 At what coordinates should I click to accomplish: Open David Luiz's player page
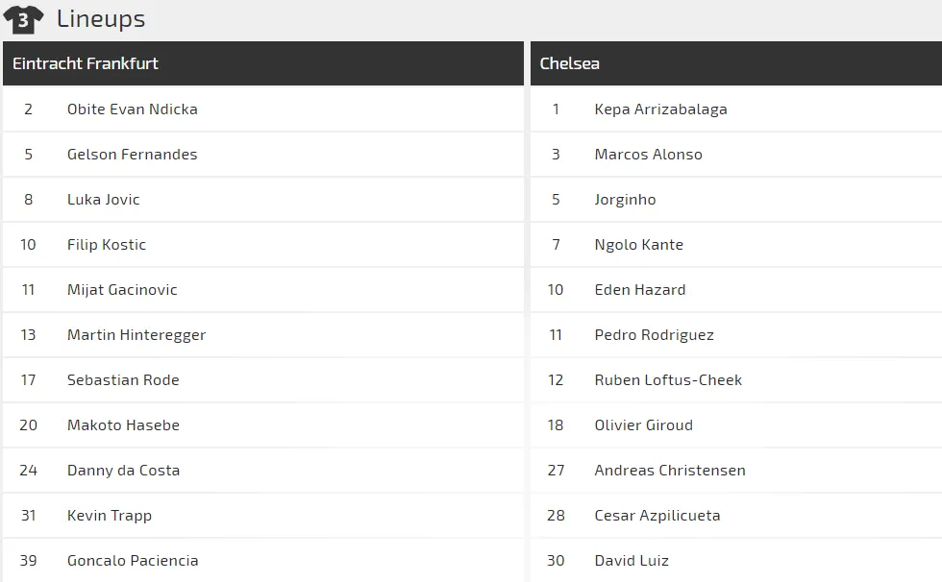632,561
